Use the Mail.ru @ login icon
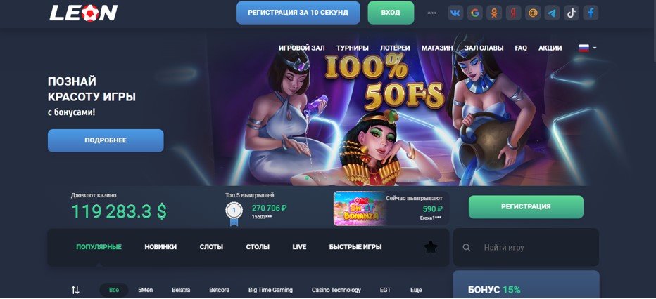Image resolution: width=656 pixels, height=299 pixels. tap(533, 13)
